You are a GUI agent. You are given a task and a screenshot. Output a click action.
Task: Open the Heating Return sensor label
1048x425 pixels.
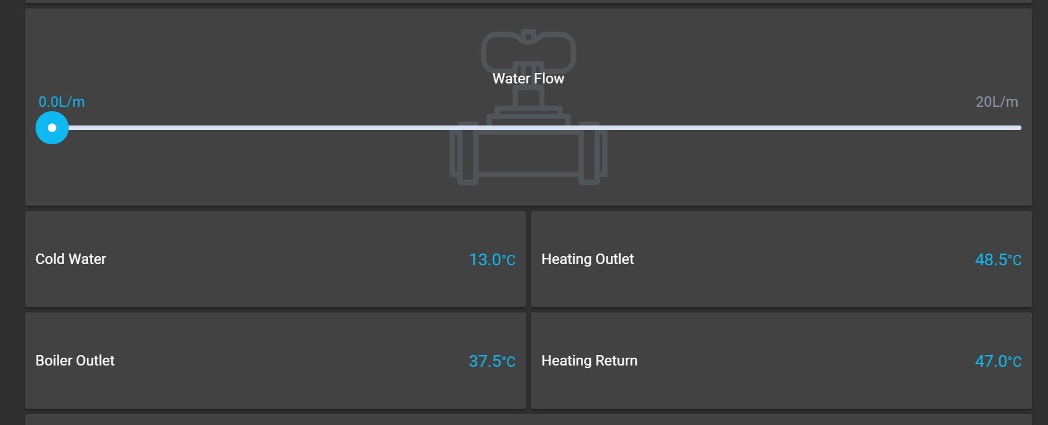coord(589,361)
